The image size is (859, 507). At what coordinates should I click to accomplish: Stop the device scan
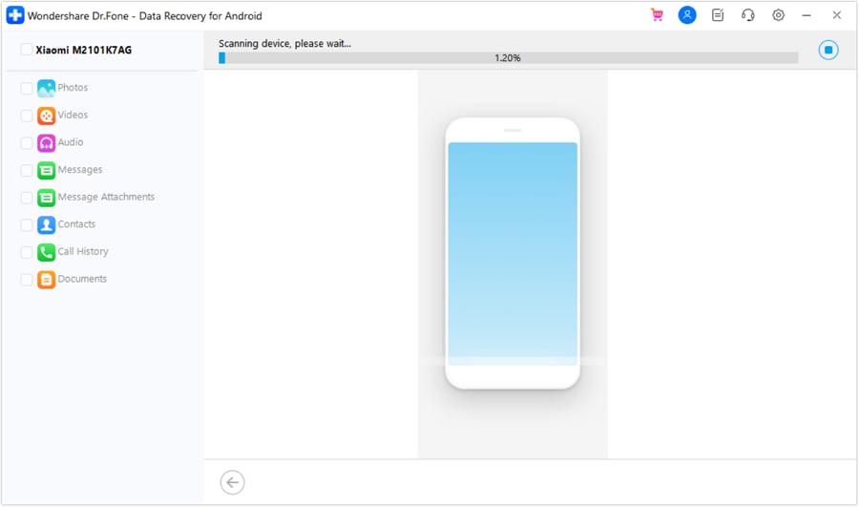pos(828,50)
